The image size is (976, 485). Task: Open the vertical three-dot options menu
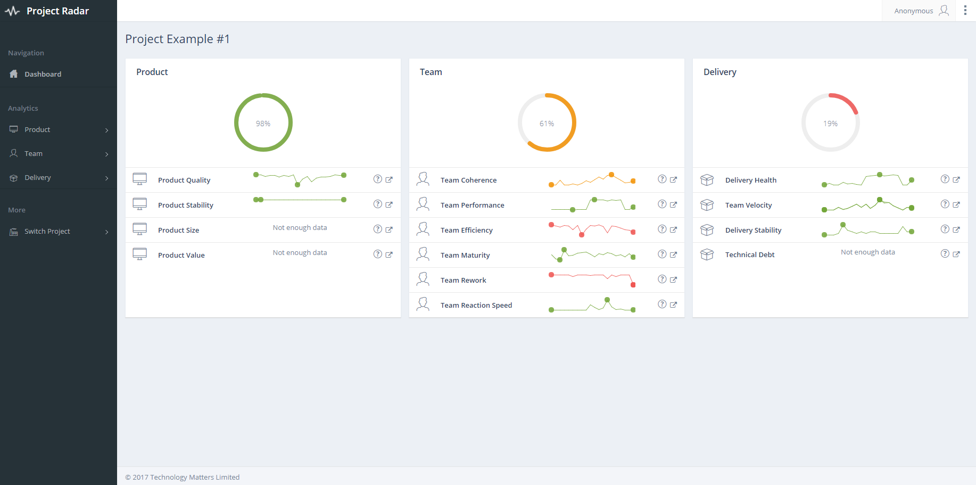(965, 11)
